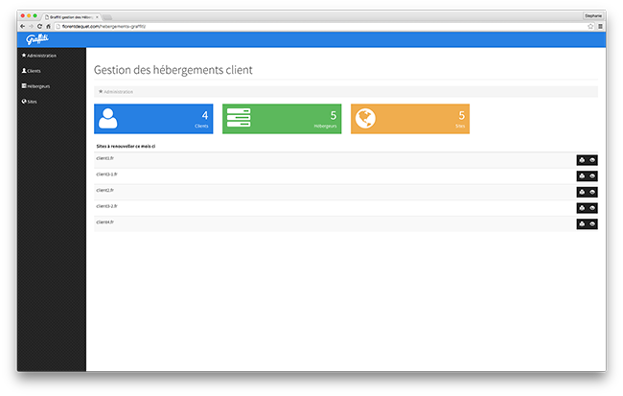Click the action icon beside the eye for client3-2.fr
623x396 pixels.
pos(582,208)
